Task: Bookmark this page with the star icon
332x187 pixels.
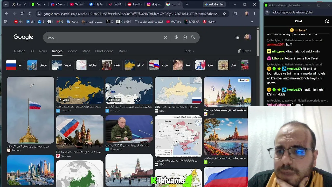Action: coord(224,14)
